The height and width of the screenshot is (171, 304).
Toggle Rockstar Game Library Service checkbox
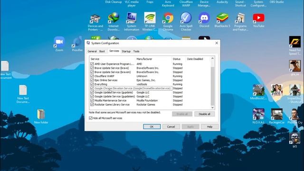pos(92,104)
